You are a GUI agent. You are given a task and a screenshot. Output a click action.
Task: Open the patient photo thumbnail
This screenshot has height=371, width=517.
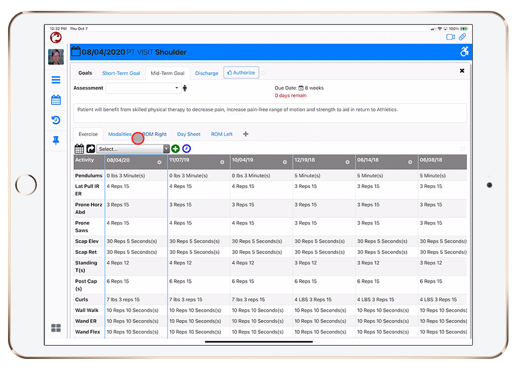tap(56, 57)
